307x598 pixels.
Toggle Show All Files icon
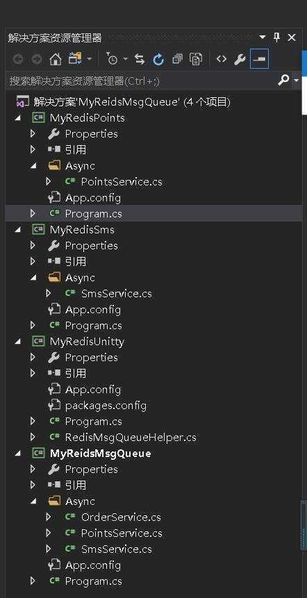196,59
